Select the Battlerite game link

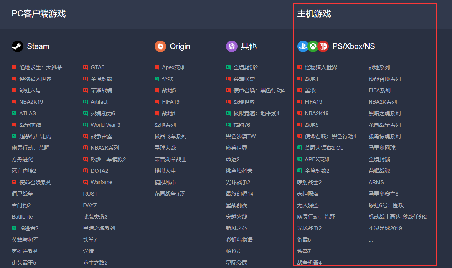pos(22,217)
